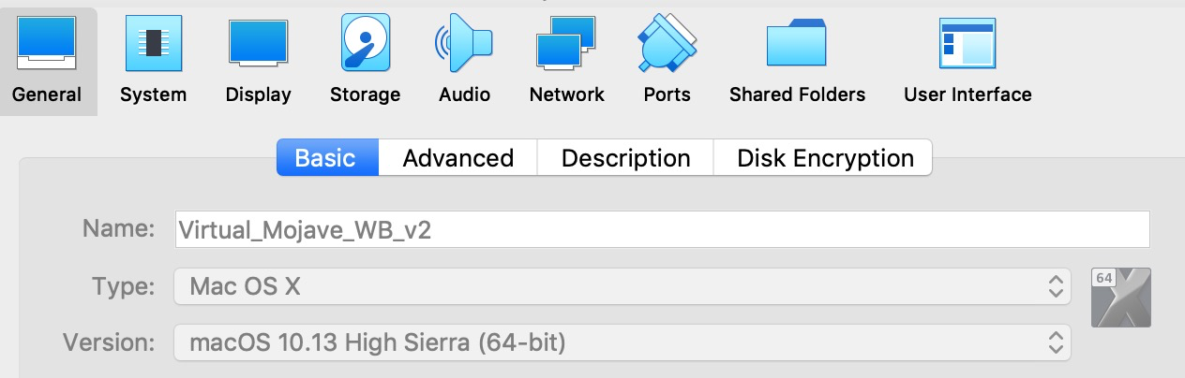Open the Description tab
The height and width of the screenshot is (378, 1185).
626,157
